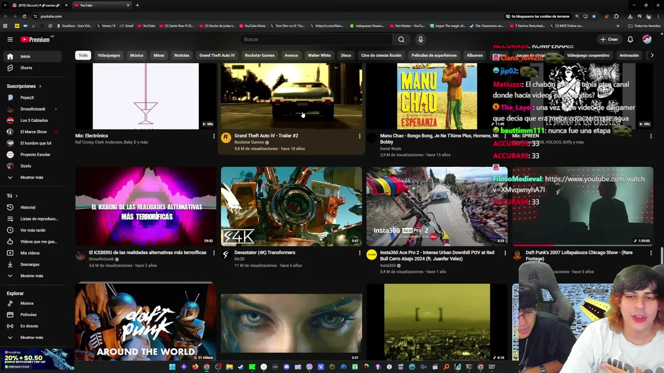Play Insta360 downhill POV thumbnail

[x=437, y=206]
